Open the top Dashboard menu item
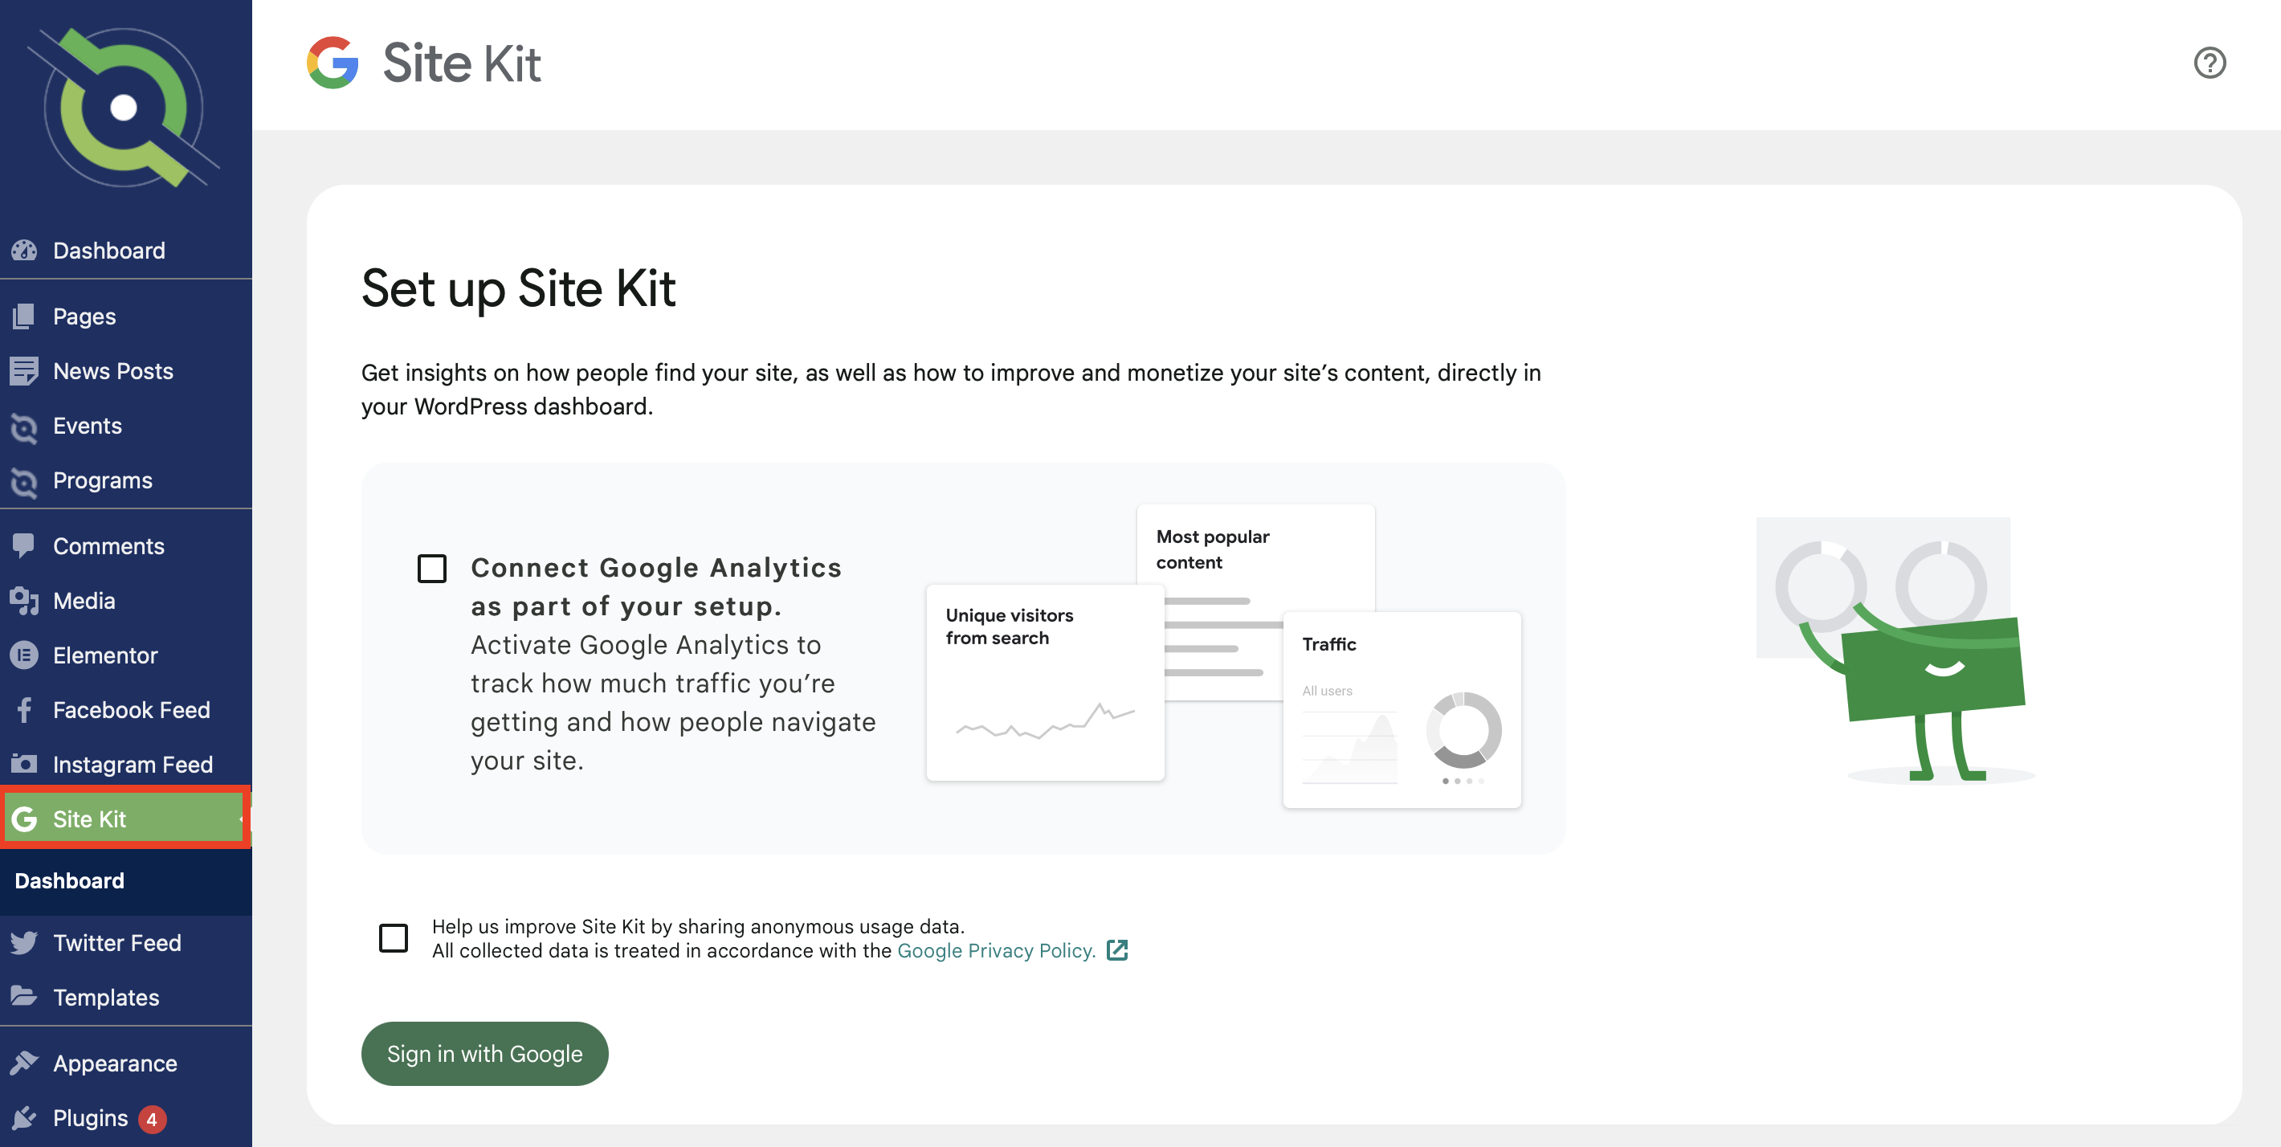The width and height of the screenshot is (2281, 1147). coord(126,251)
